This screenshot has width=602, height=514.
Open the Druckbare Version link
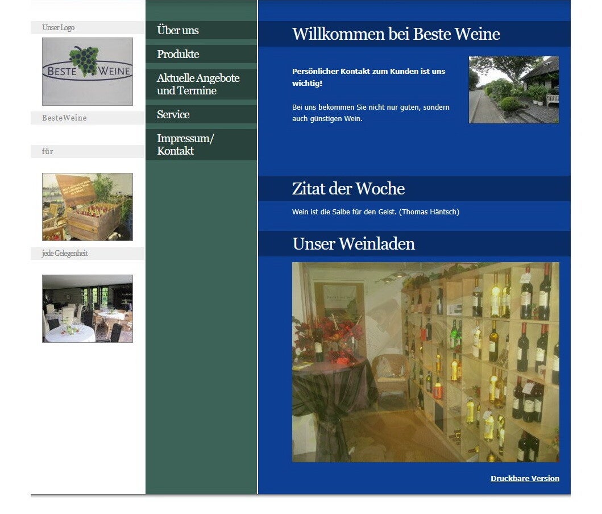point(525,478)
